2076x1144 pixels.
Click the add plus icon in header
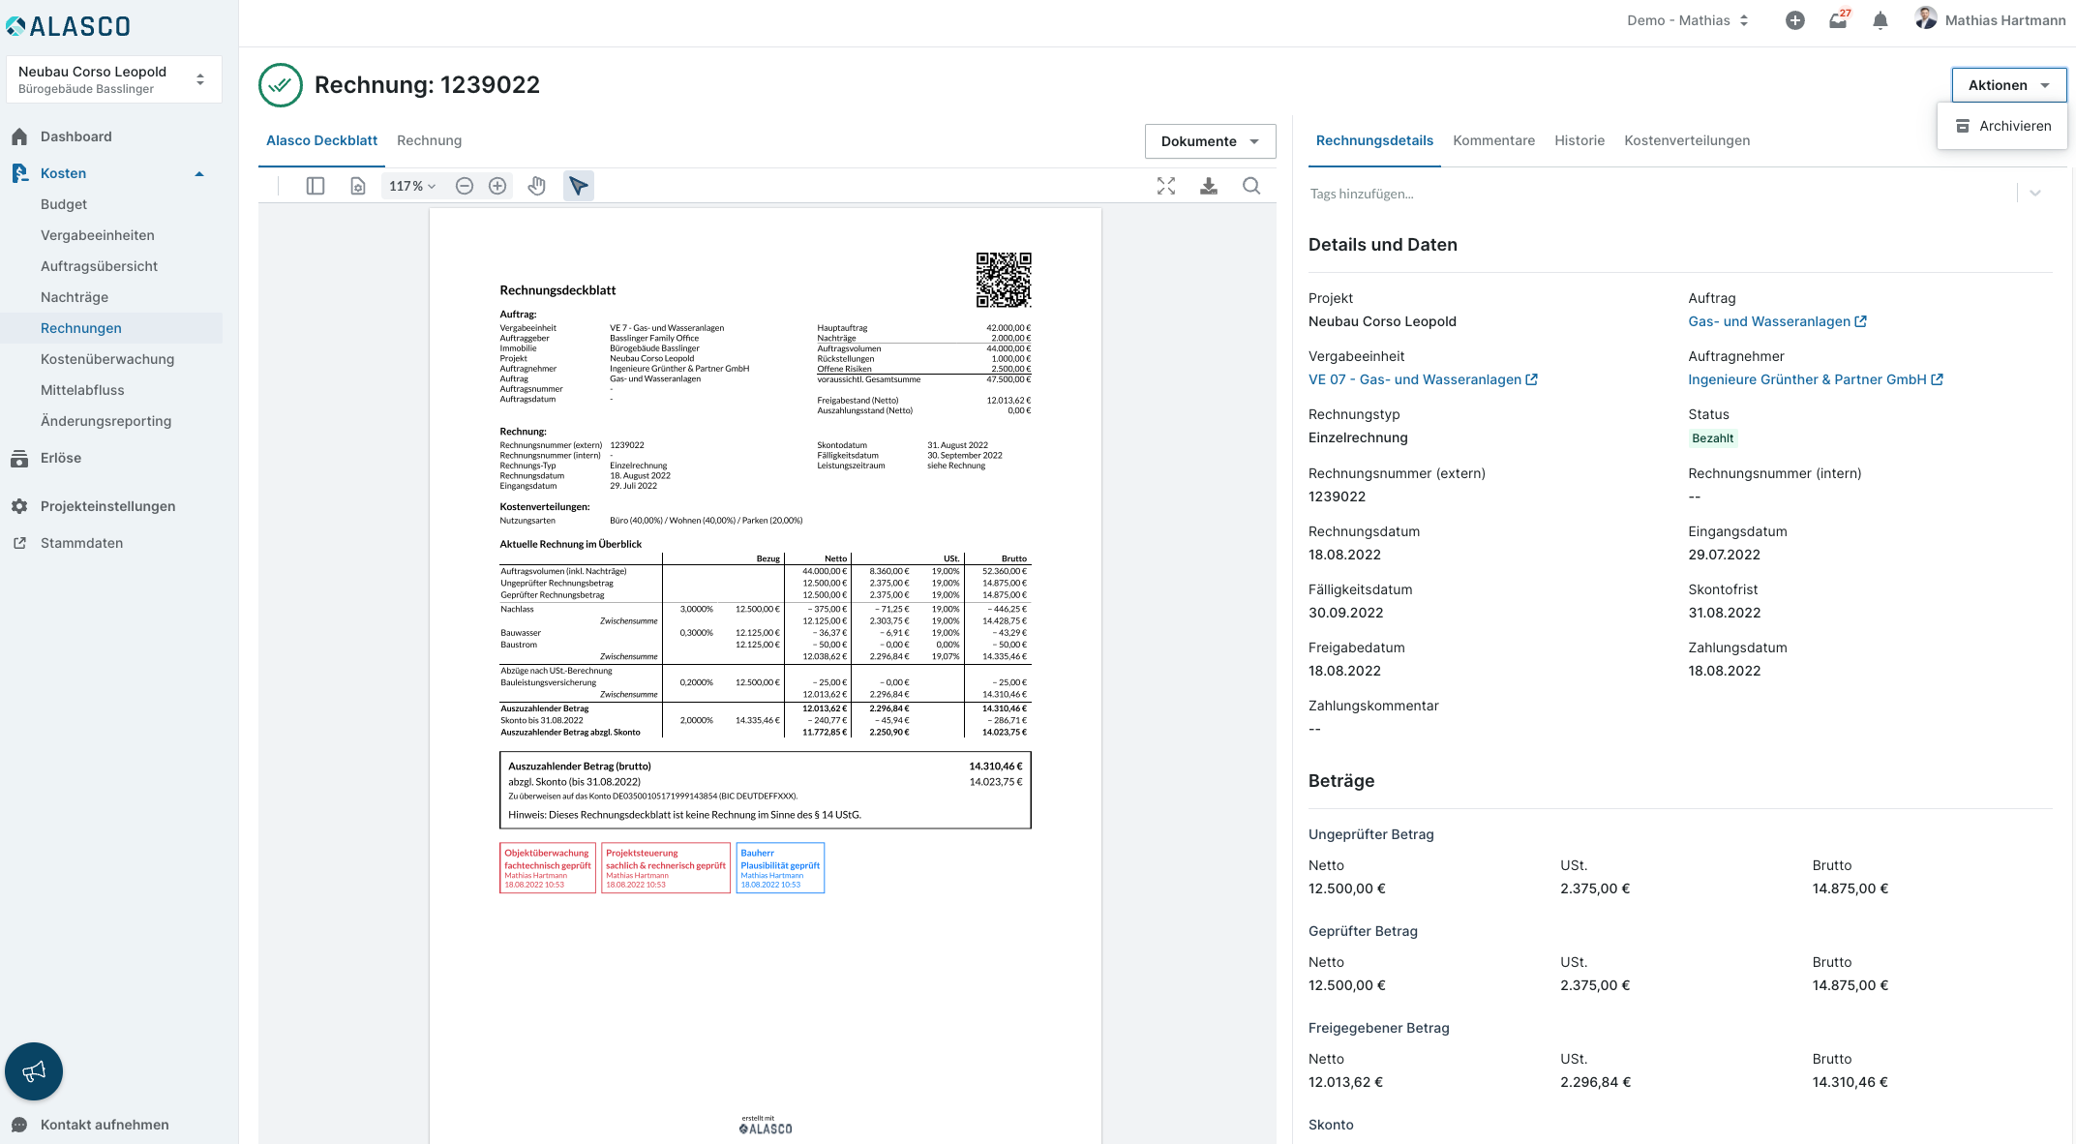point(1795,20)
